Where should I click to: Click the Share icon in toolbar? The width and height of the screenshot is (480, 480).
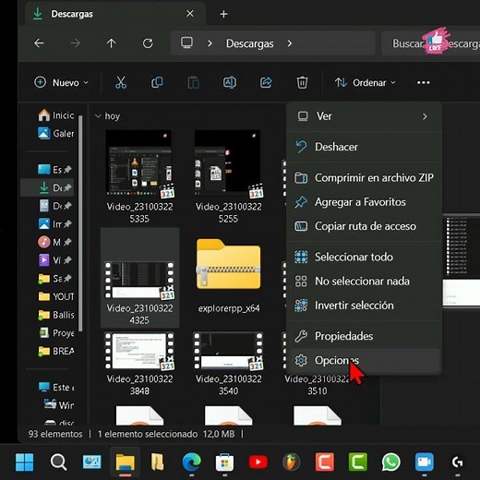(x=266, y=82)
